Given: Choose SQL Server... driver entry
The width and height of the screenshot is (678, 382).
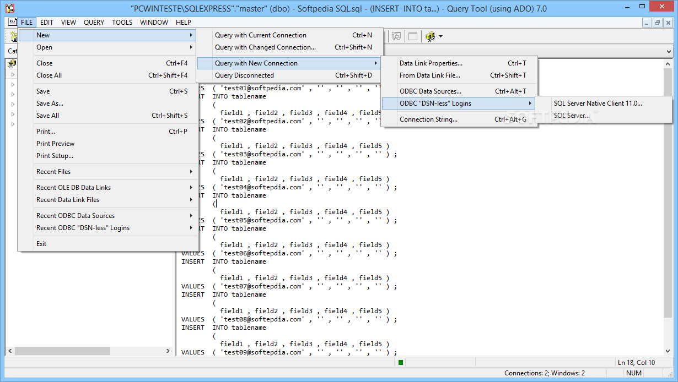Looking at the screenshot, I should 604,116.
